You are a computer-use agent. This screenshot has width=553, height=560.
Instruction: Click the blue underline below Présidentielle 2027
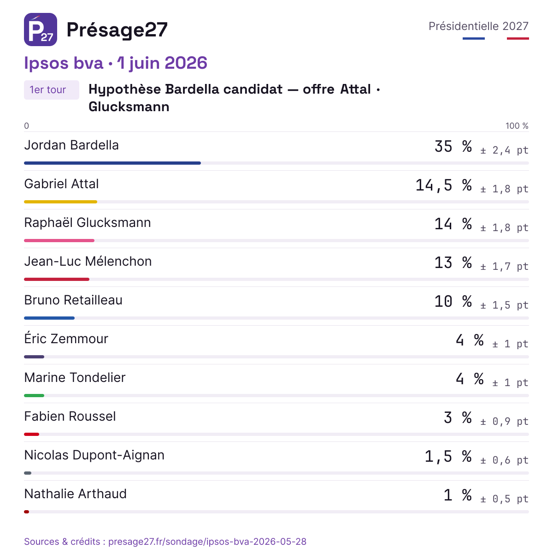pyautogui.click(x=474, y=38)
